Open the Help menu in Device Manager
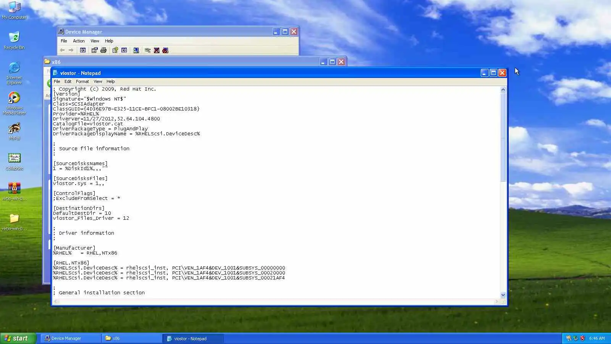This screenshot has height=344, width=611. pos(109,41)
